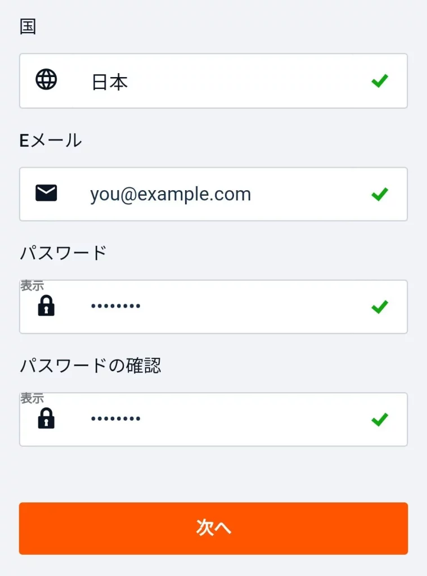Click the globe icon in country field
The image size is (427, 576).
point(46,80)
